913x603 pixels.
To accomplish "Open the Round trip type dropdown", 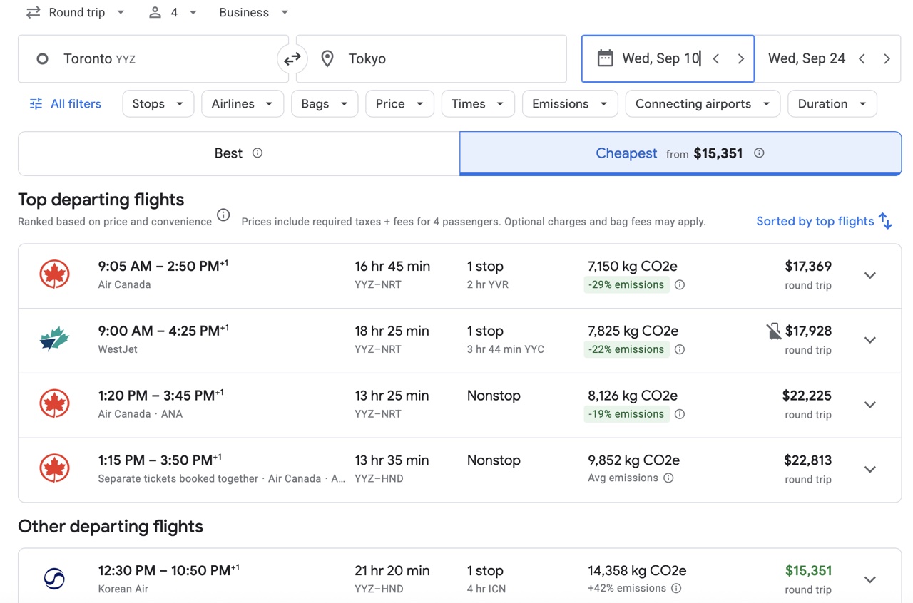I will point(75,13).
